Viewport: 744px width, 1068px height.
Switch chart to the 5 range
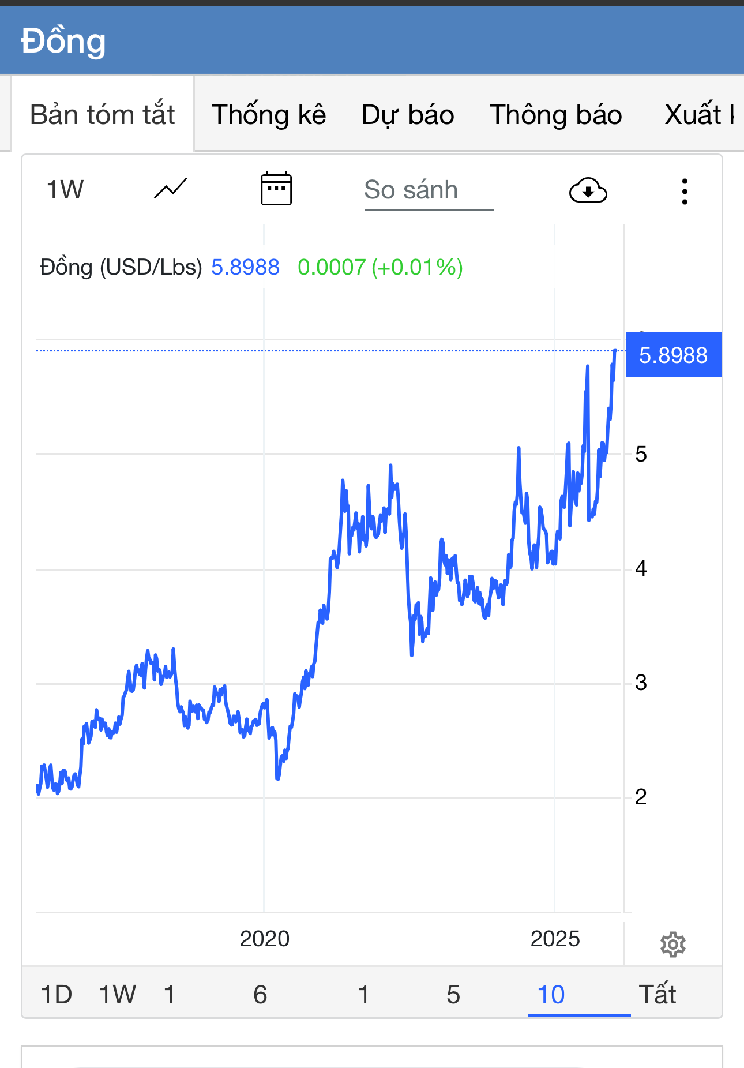click(453, 995)
